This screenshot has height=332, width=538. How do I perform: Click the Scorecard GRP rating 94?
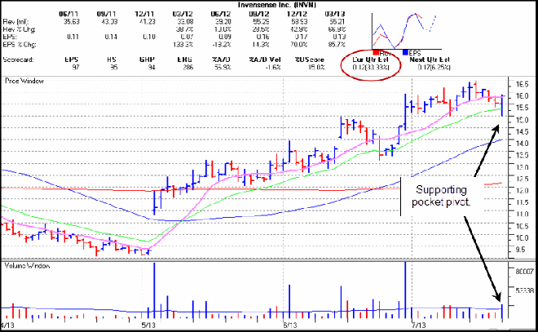tap(152, 67)
